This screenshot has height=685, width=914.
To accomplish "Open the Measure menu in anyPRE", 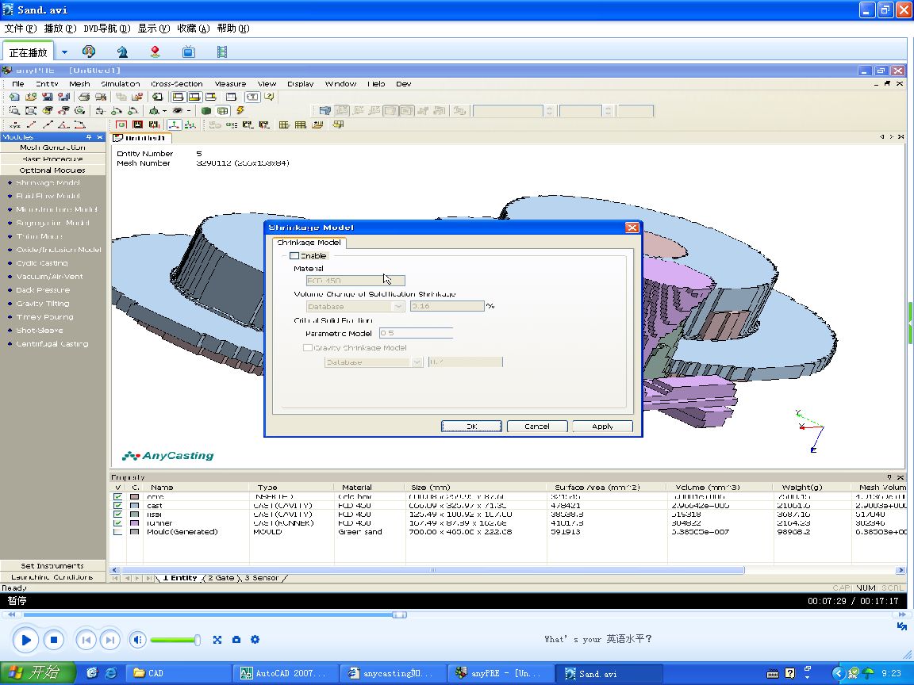I will [230, 84].
